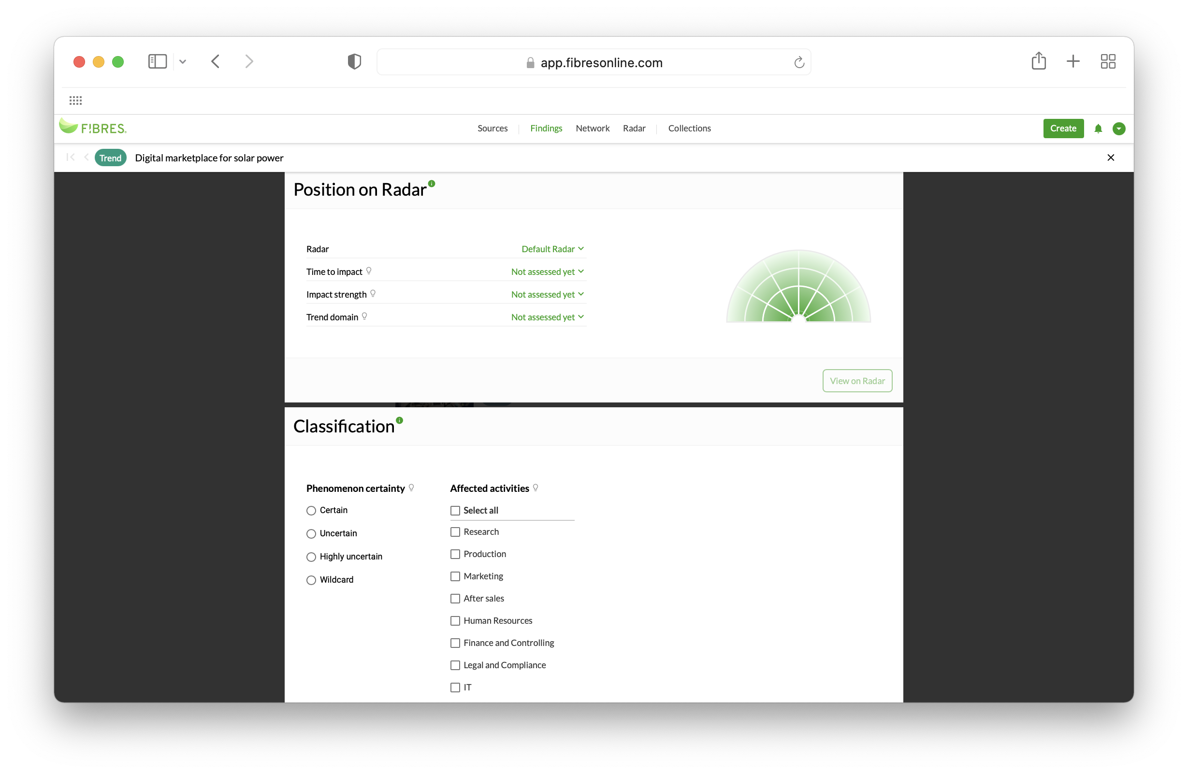
Task: Click the share icon in the browser toolbar
Action: pos(1039,61)
